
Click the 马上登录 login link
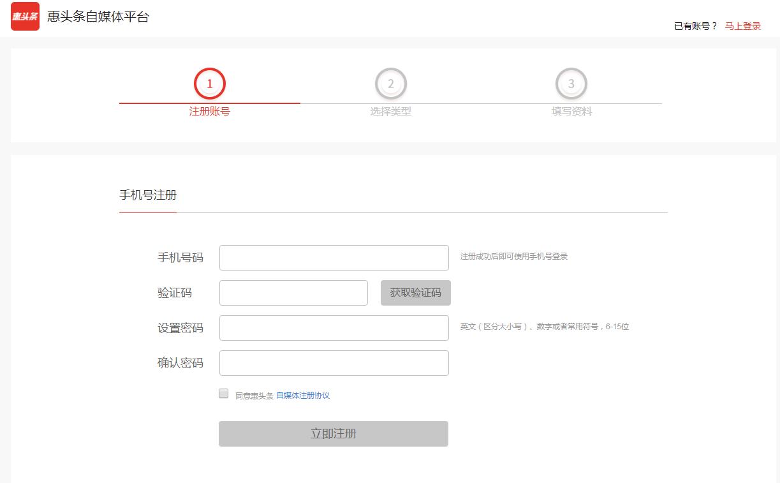coord(742,26)
